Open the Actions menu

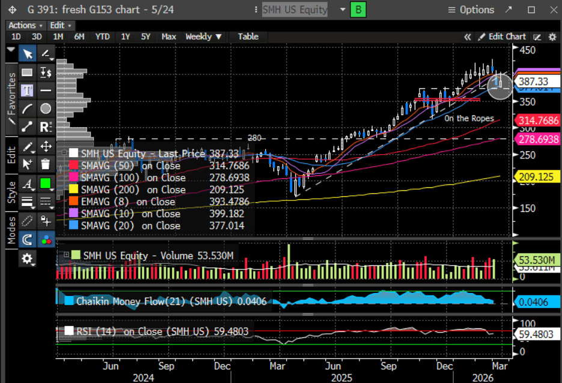tap(25, 25)
